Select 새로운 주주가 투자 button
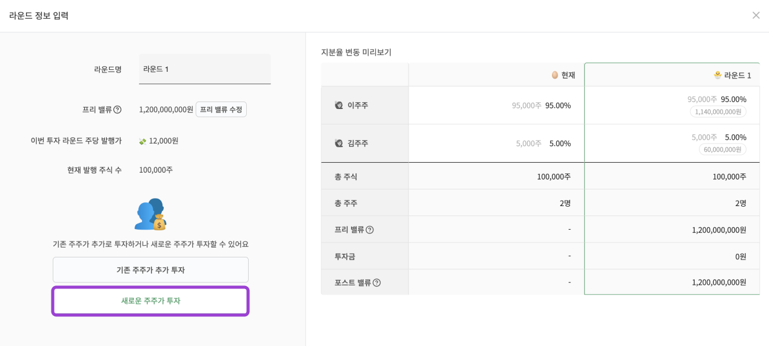This screenshot has width=769, height=346. (151, 301)
